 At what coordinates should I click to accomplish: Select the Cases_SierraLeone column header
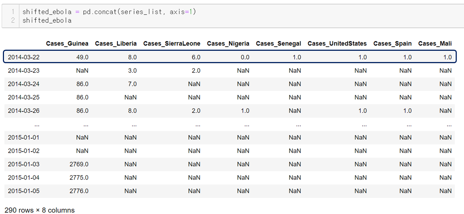[x=172, y=44]
